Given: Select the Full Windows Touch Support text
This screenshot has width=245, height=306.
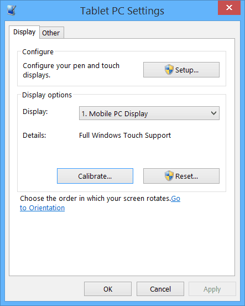Looking at the screenshot, I should [125, 135].
